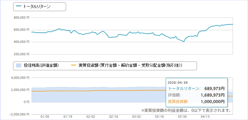Toggle the 投信残高(評価金額) legend entry
Screen dimensions: 248x120
pos(38,65)
